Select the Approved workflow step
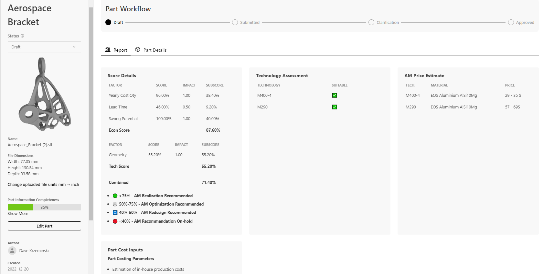The image size is (543, 274). point(511,22)
